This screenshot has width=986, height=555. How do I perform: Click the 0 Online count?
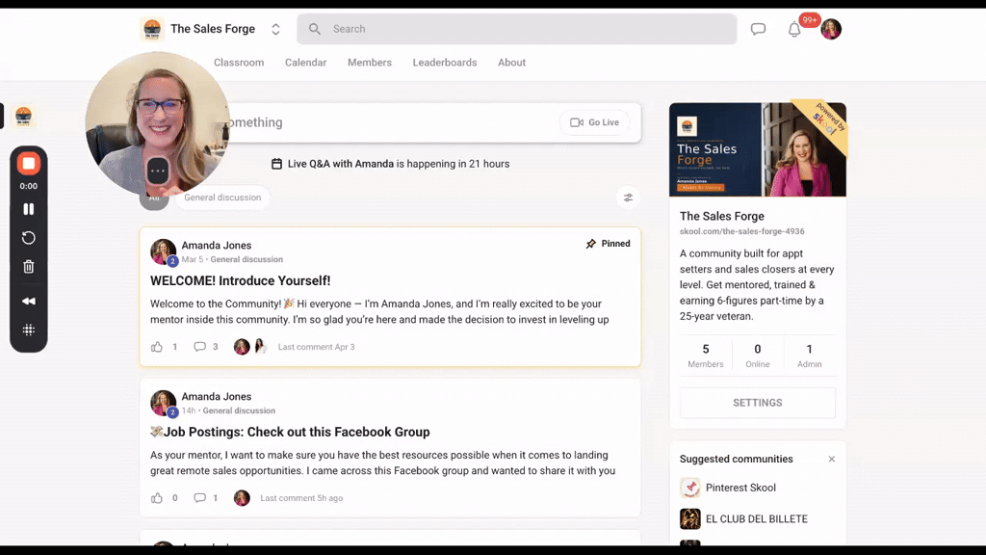tap(758, 356)
